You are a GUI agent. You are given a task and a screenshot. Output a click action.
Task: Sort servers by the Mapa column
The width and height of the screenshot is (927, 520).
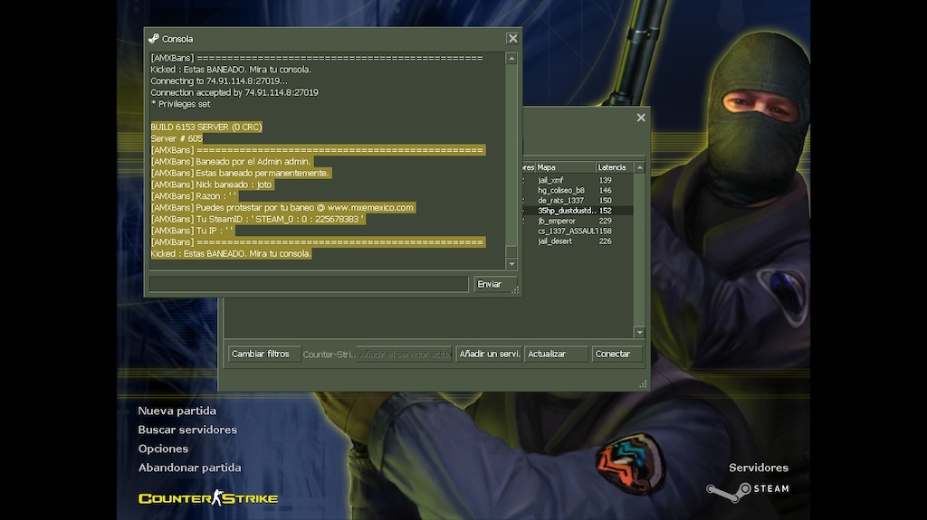click(x=565, y=167)
